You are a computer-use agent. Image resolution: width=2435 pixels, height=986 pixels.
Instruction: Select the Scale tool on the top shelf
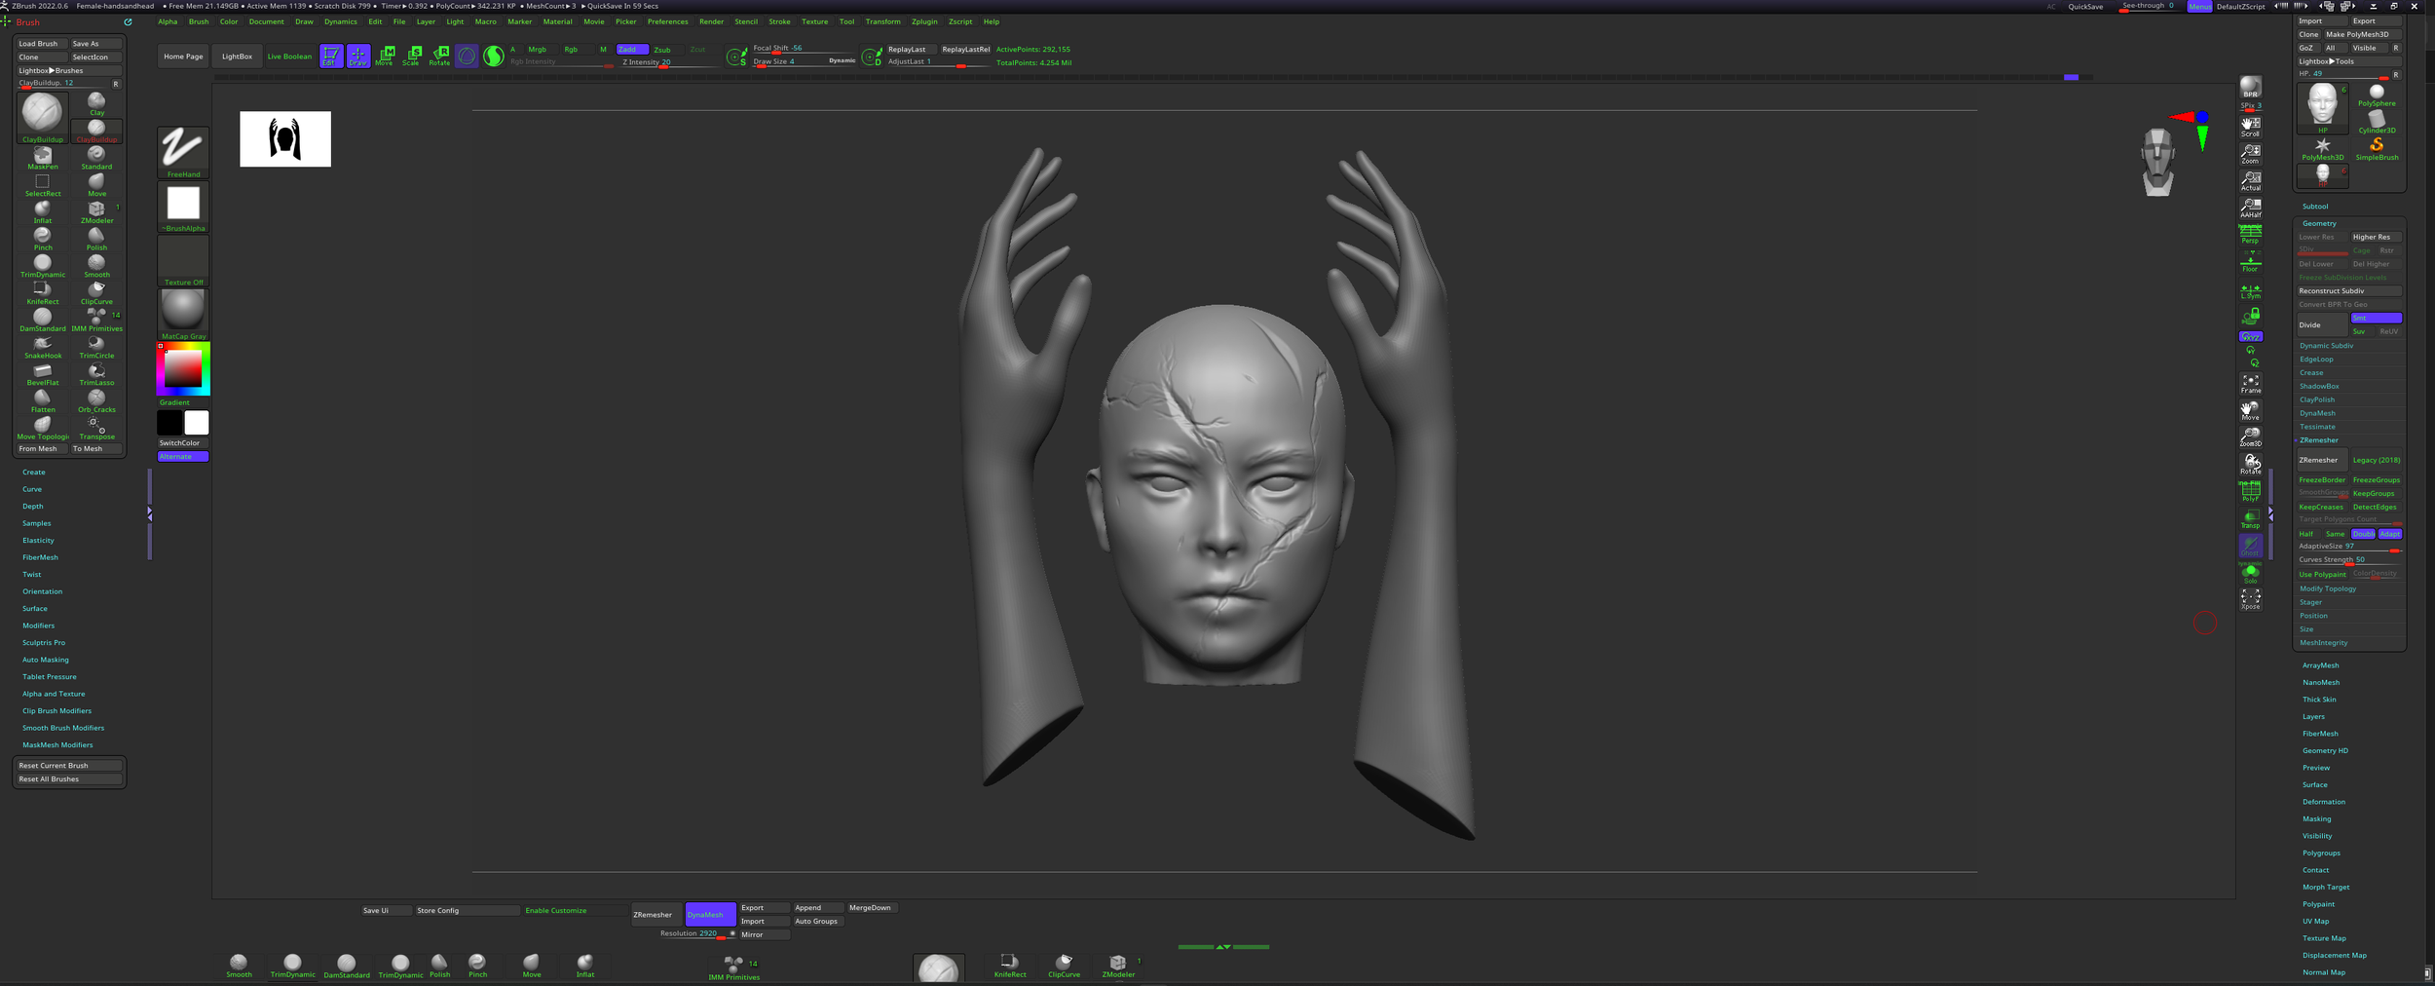tap(412, 56)
